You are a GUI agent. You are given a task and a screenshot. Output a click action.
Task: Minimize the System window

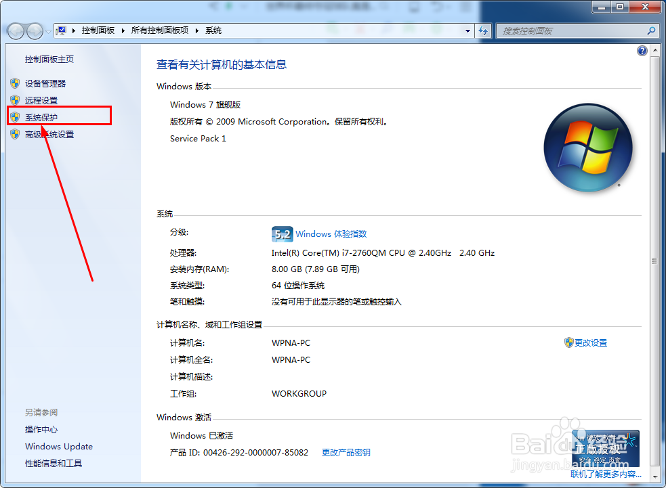pyautogui.click(x=601, y=7)
